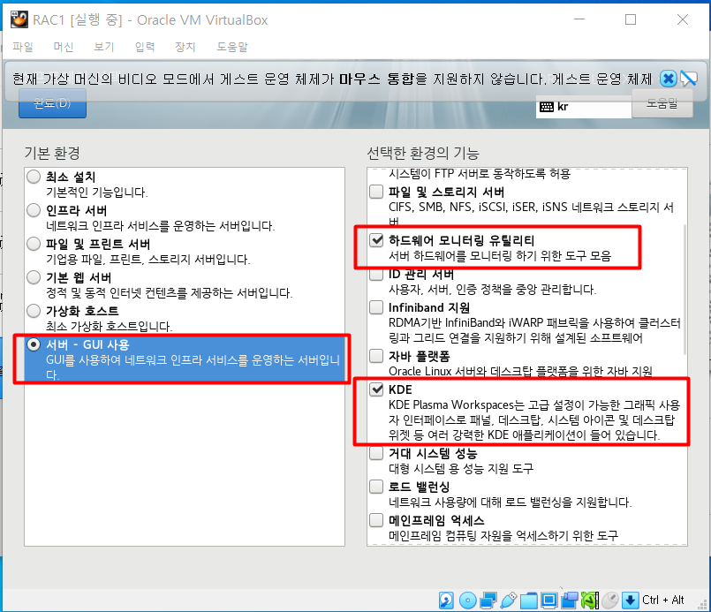Click the 기본 환경 heading
The image size is (711, 612).
tap(52, 154)
